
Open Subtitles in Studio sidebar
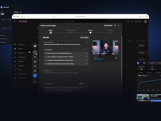[21, 61]
